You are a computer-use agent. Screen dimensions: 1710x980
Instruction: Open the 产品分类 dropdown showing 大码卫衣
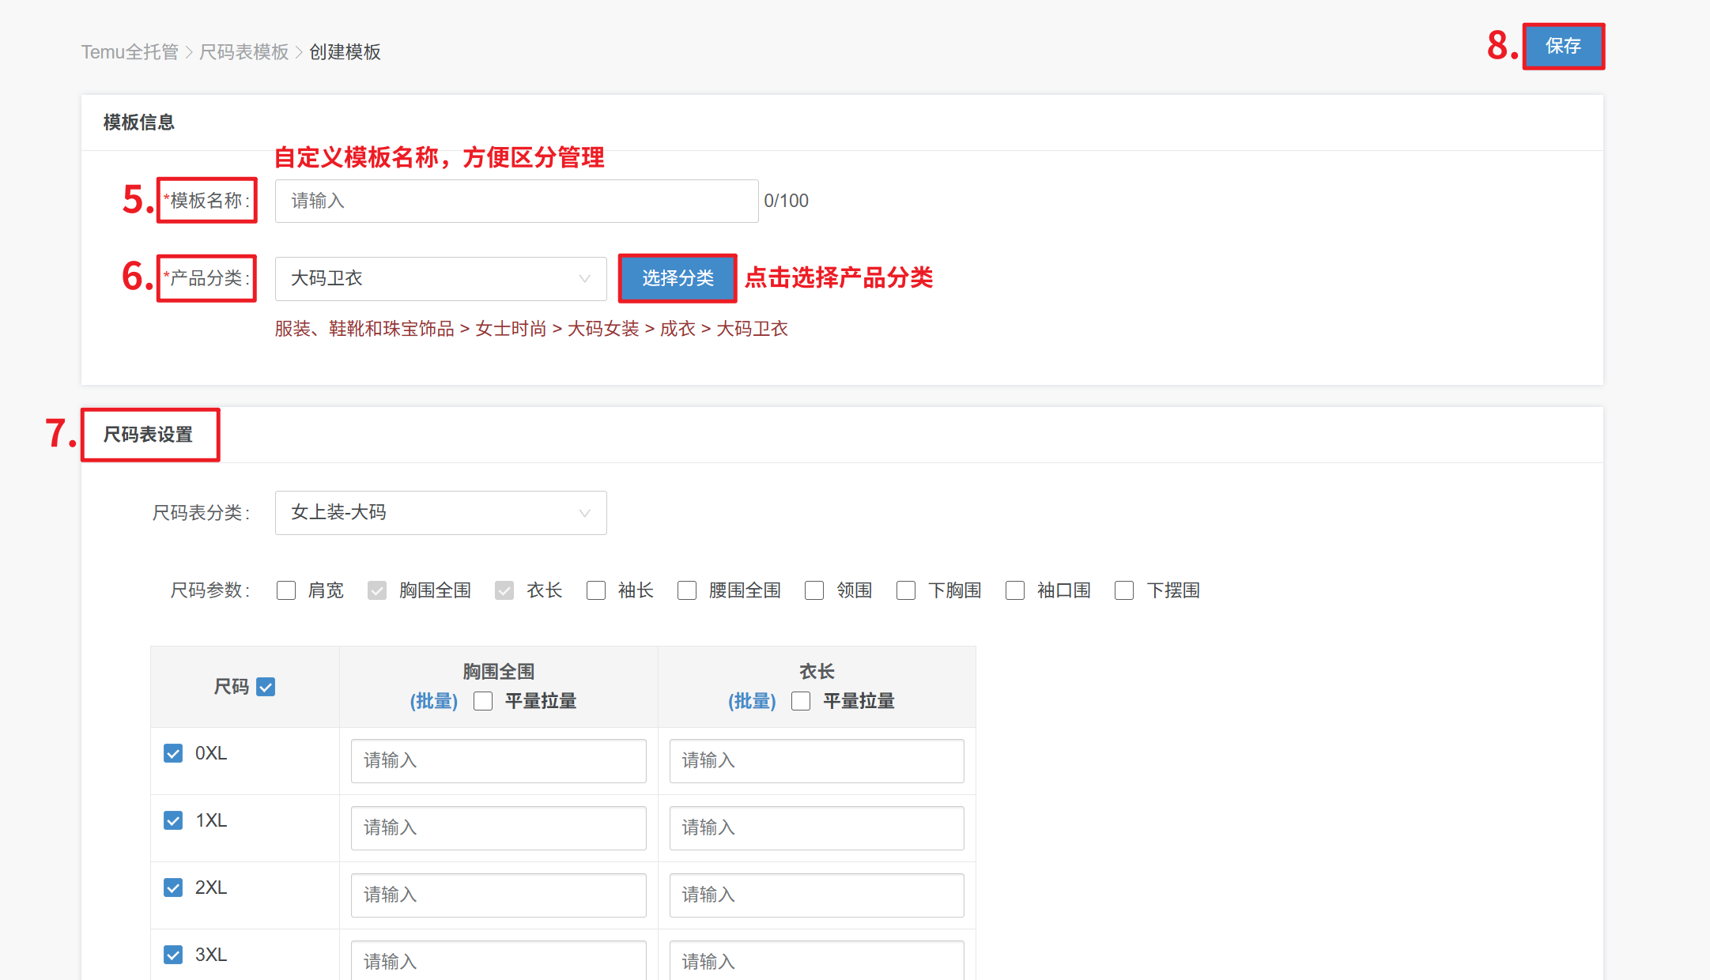pos(440,278)
